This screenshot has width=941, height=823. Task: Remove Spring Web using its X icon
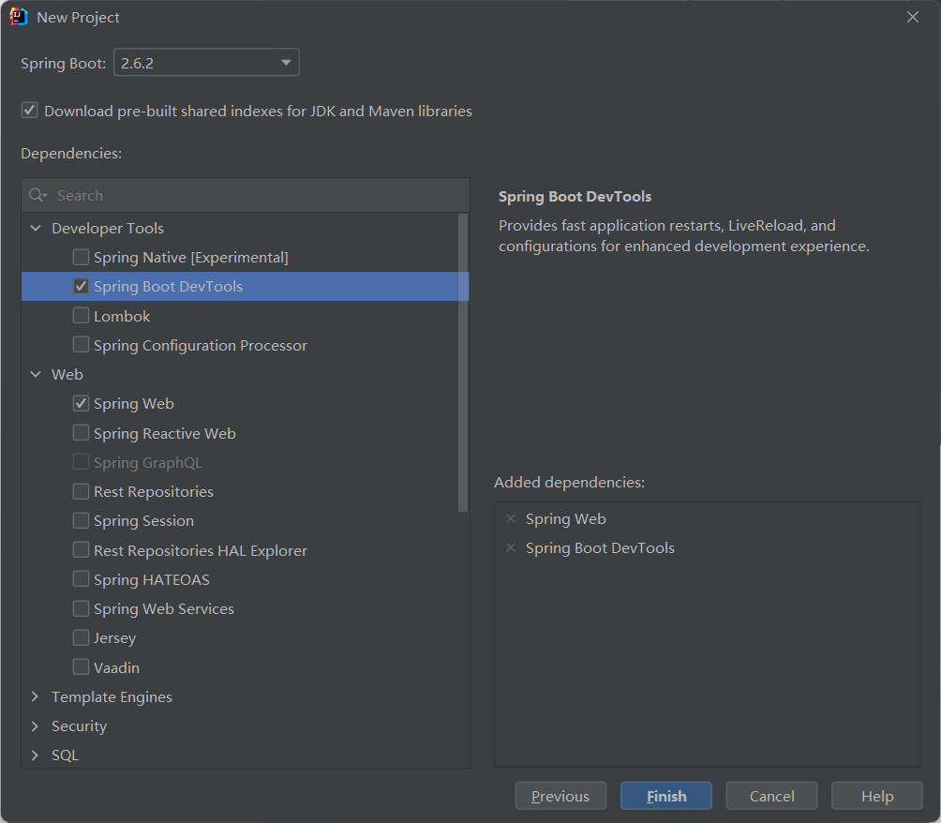(x=510, y=518)
